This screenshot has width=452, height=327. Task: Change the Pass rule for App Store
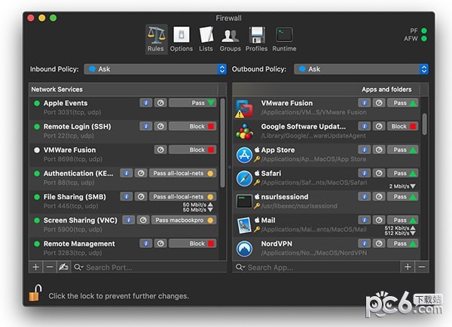click(403, 150)
